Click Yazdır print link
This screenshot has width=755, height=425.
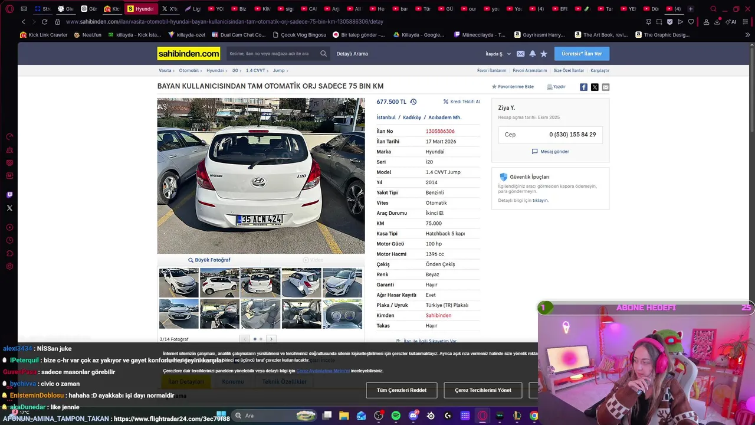click(556, 87)
